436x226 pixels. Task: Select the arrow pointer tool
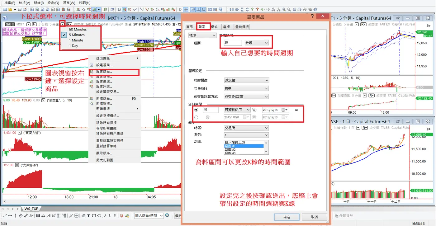(180, 9)
